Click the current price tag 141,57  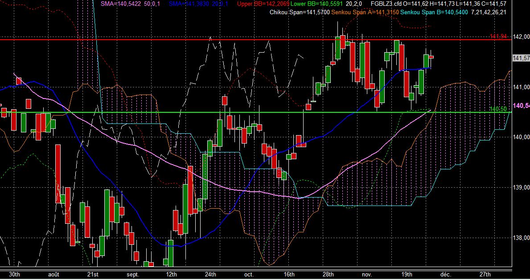521,58
